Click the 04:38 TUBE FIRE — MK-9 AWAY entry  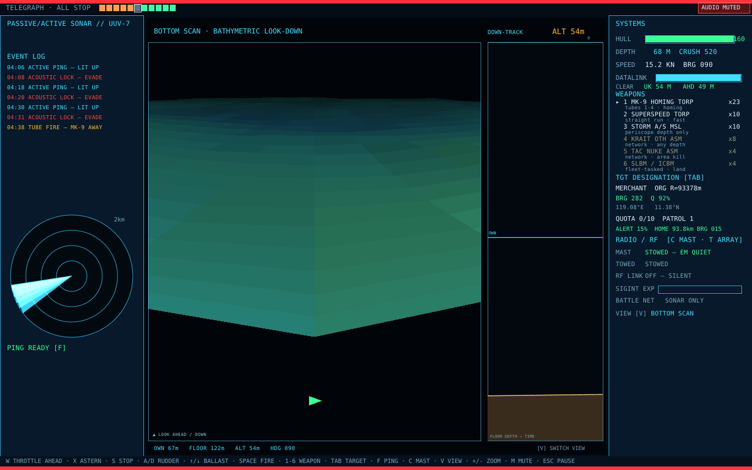55,127
